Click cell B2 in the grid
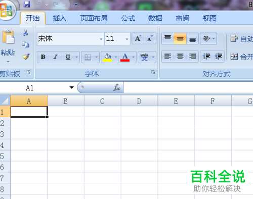Viewport: 253px width, 199px height. [66, 123]
